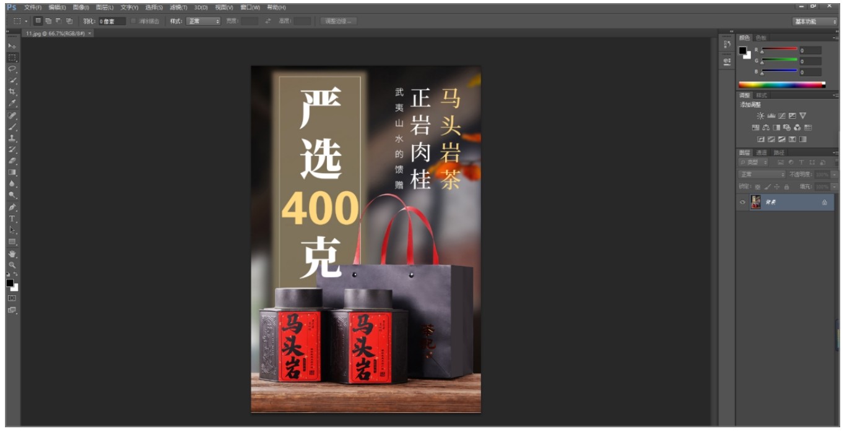Click the RGB color spectrum bar

coord(781,85)
